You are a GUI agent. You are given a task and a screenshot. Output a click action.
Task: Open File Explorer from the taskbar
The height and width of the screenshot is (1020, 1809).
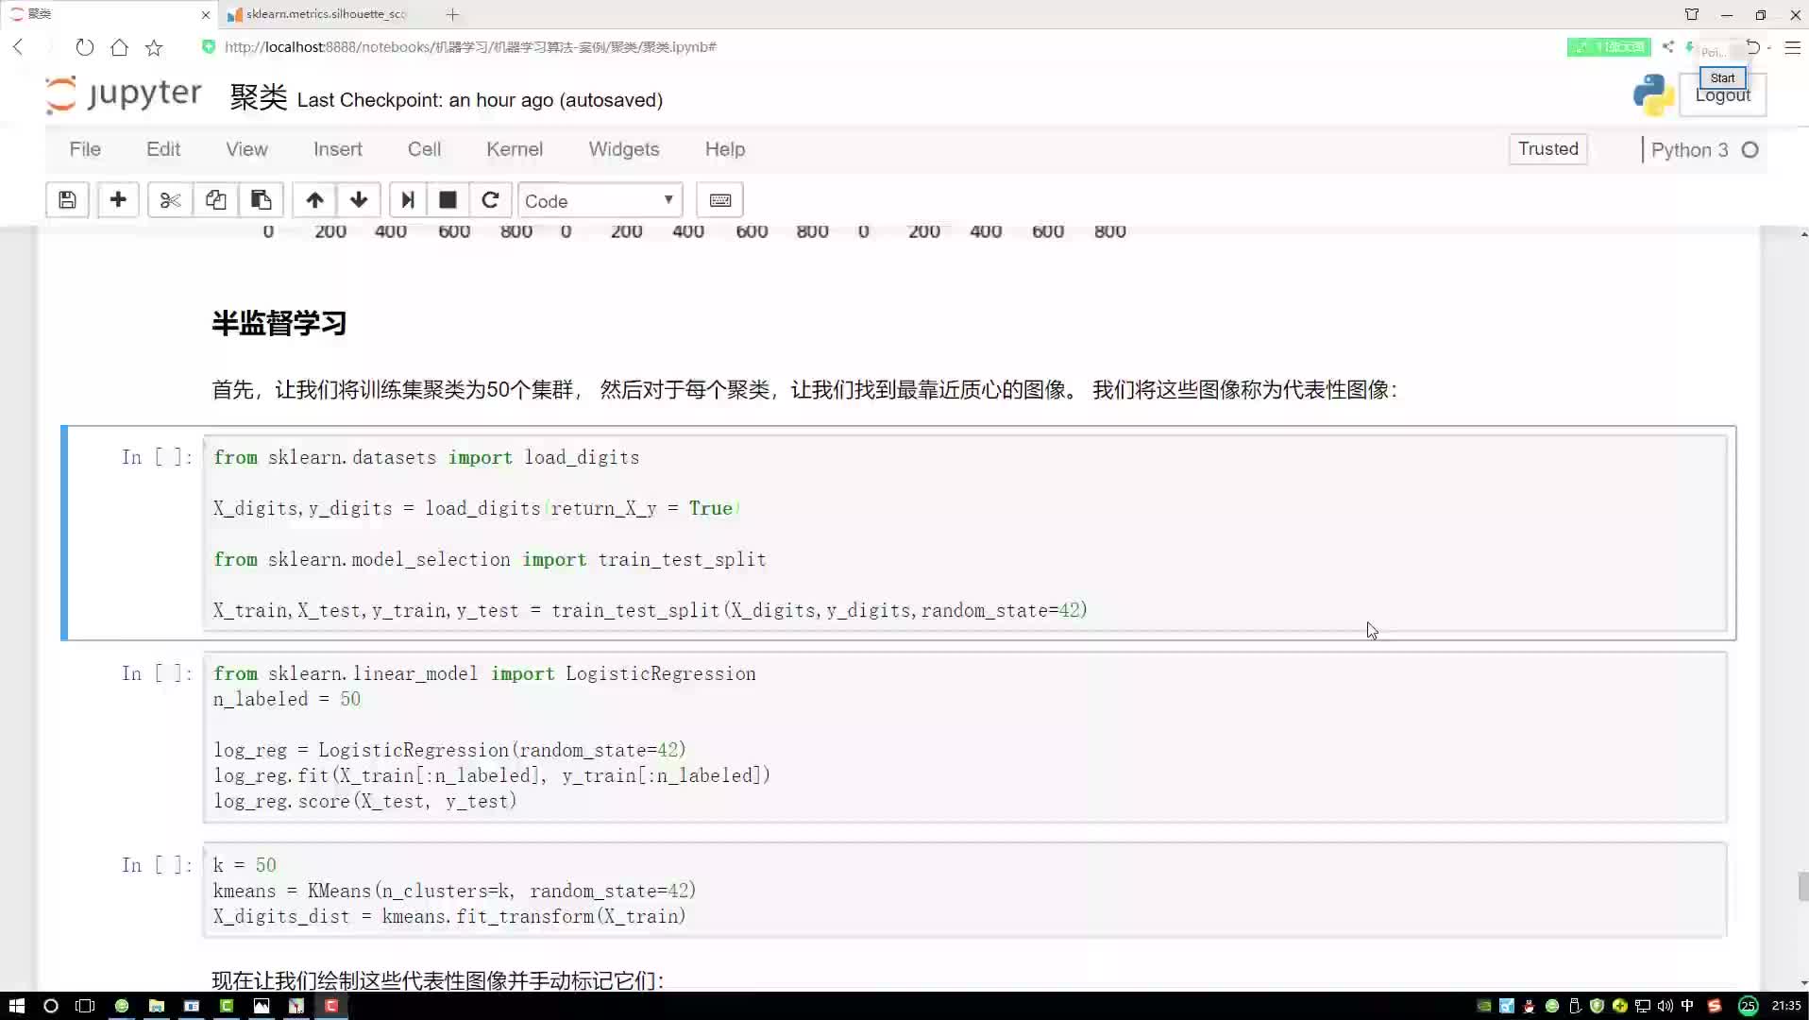click(157, 1006)
